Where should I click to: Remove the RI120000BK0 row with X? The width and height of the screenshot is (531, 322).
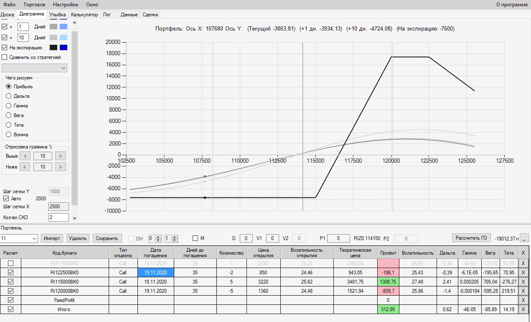pyautogui.click(x=524, y=291)
